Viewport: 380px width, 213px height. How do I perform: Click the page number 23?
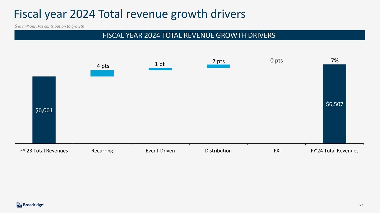(x=361, y=205)
